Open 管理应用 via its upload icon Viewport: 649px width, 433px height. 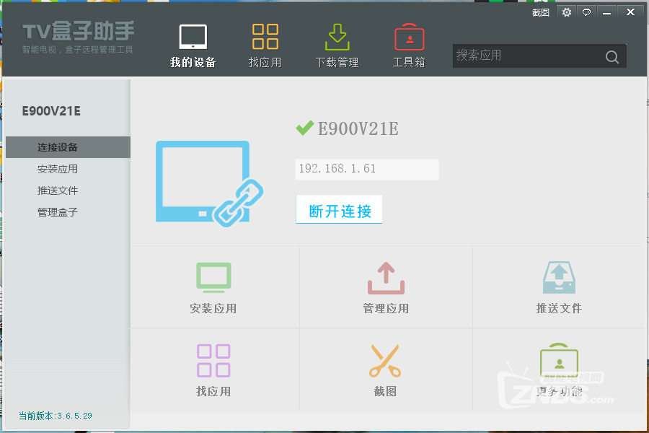tap(385, 277)
